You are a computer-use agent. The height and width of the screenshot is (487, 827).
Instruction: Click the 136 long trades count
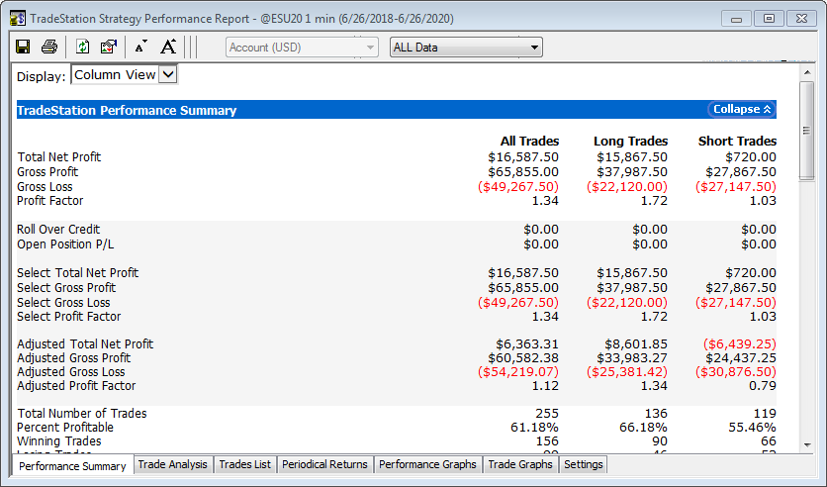point(656,413)
